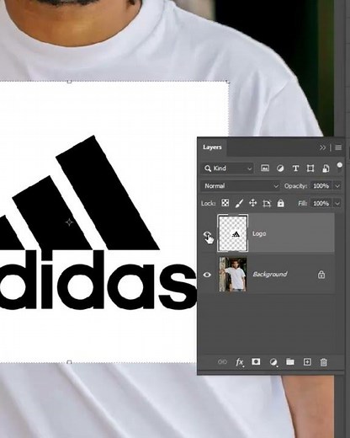Lock image pixels brush icon
The width and height of the screenshot is (350, 438).
tap(239, 203)
